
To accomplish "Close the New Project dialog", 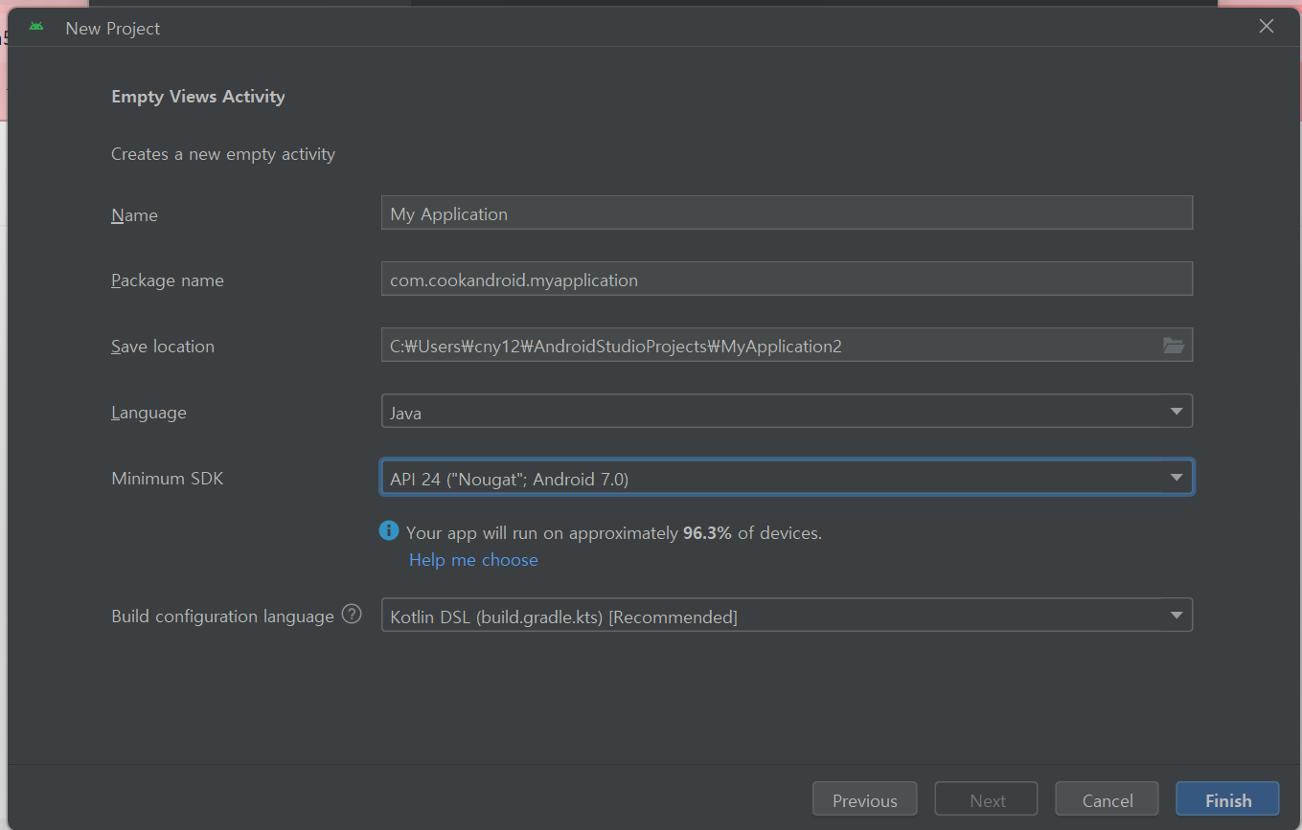I will coord(1267,27).
